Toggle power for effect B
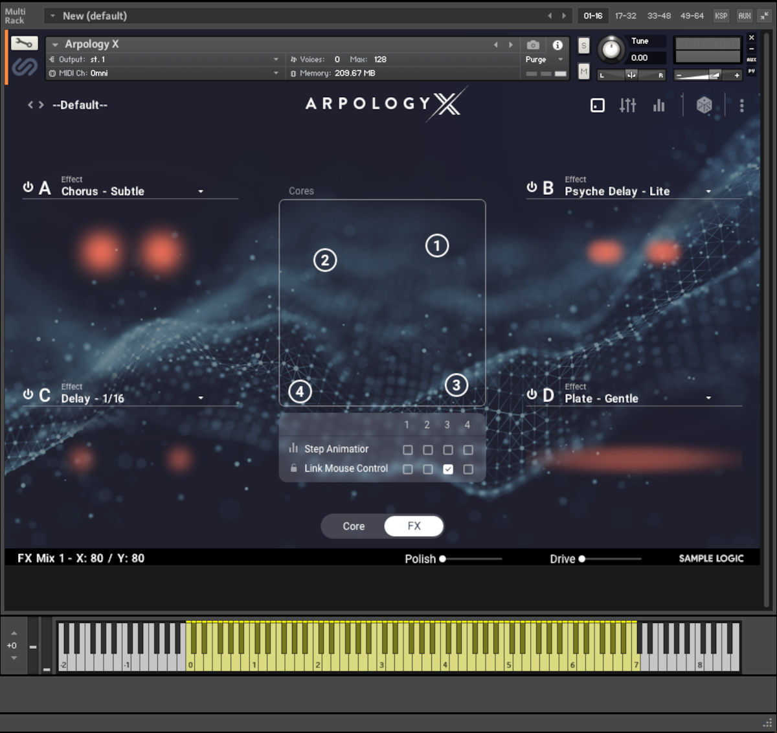Screen dimensions: 777x733 click(x=532, y=187)
